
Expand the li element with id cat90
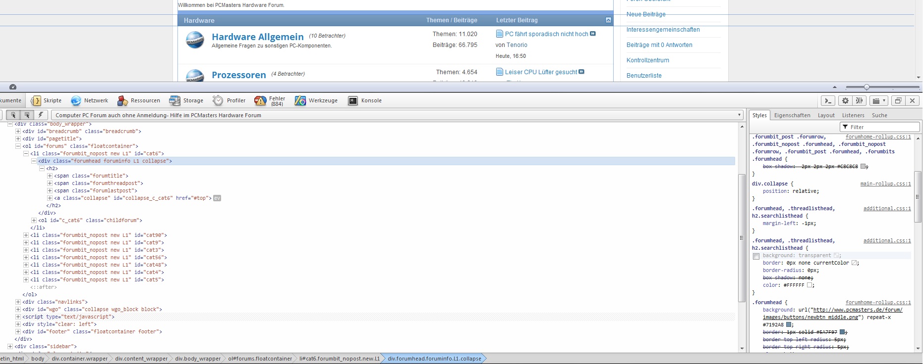pyautogui.click(x=26, y=235)
